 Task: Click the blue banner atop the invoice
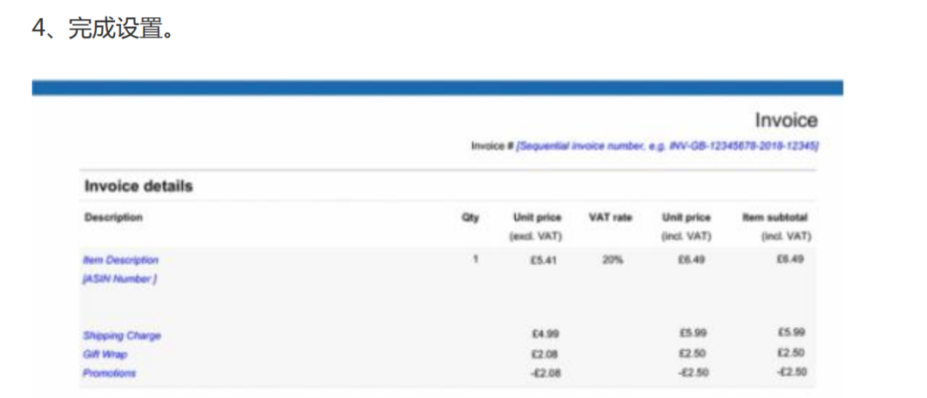click(437, 87)
